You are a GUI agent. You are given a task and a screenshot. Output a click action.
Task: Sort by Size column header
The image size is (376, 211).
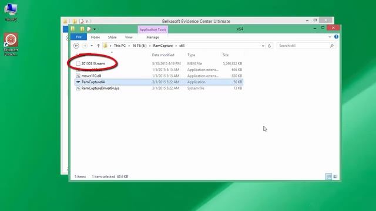point(226,55)
